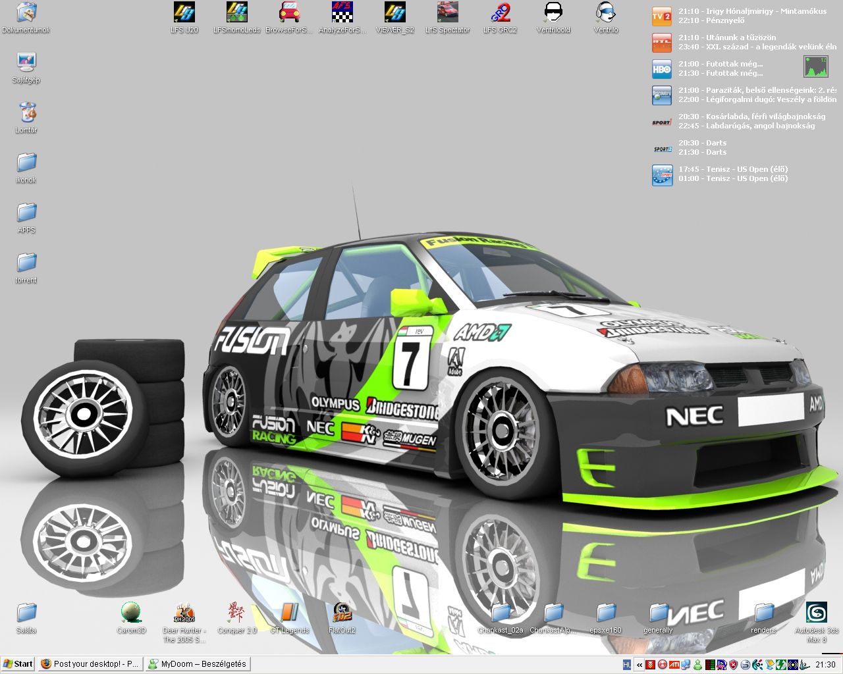Open the Chankast_02a folder
This screenshot has height=674, width=843.
501,618
